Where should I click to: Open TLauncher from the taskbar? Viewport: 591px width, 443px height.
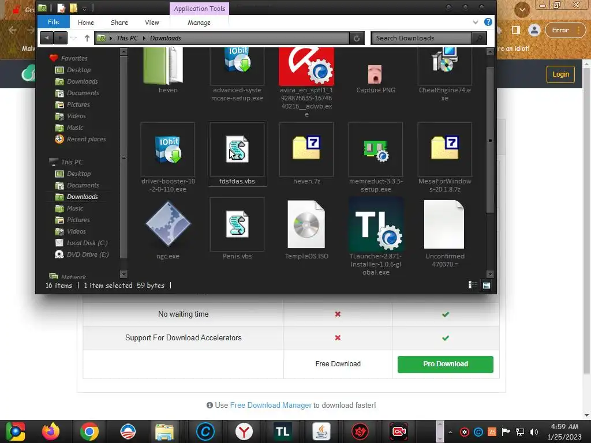(282, 431)
